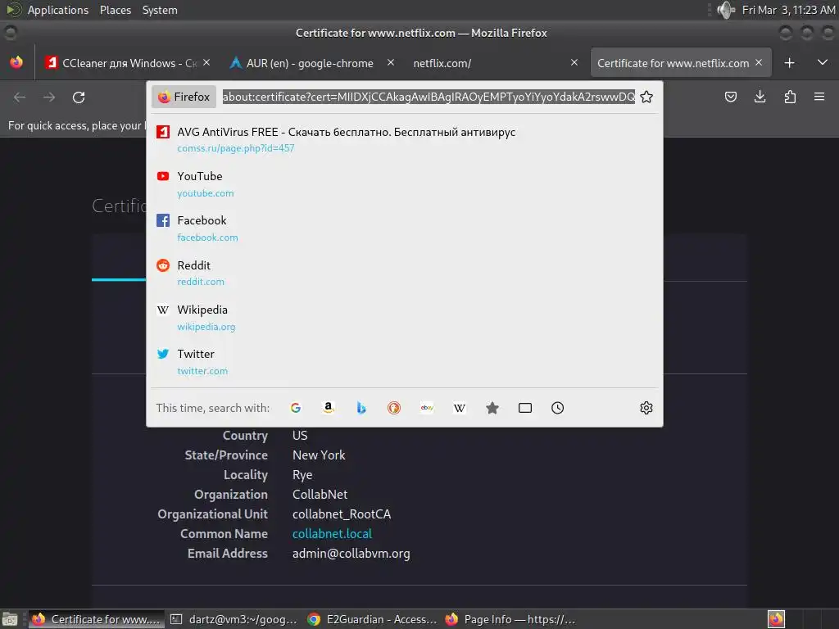This screenshot has width=839, height=629.
Task: Open the Extensions menu
Action: [790, 97]
